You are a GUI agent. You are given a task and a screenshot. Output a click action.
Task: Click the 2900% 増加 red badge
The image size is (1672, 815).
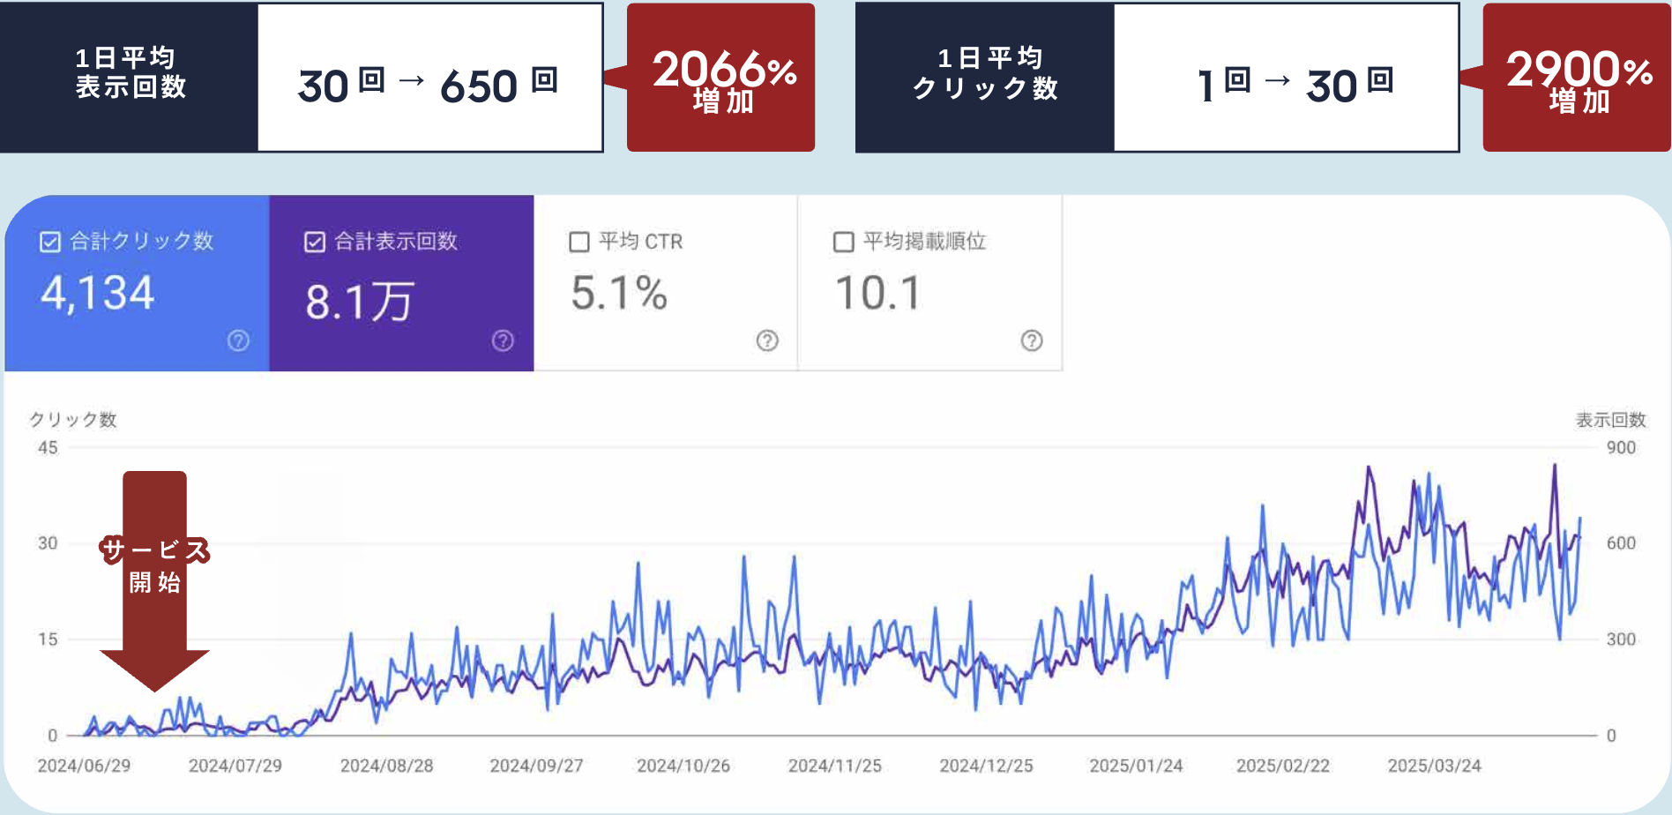pos(1577,78)
